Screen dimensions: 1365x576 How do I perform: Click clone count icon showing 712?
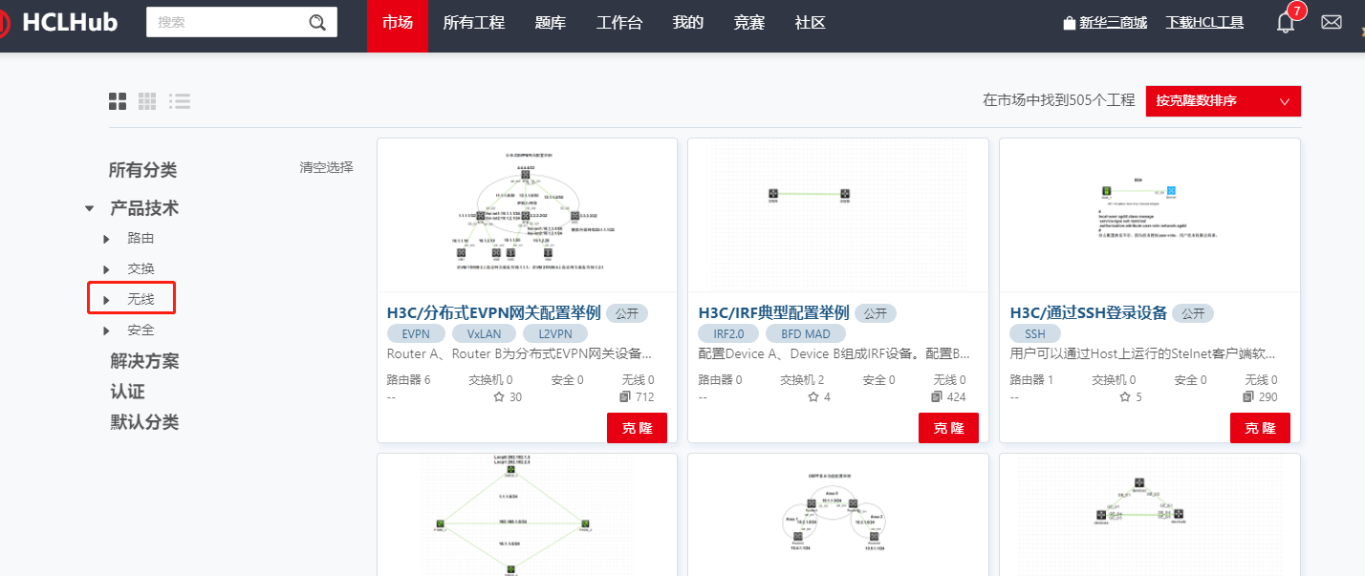625,396
